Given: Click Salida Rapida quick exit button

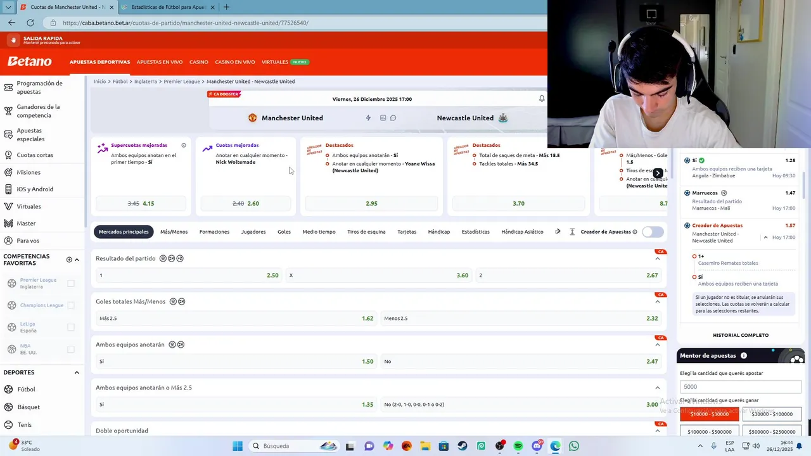Looking at the screenshot, I should click(x=44, y=40).
